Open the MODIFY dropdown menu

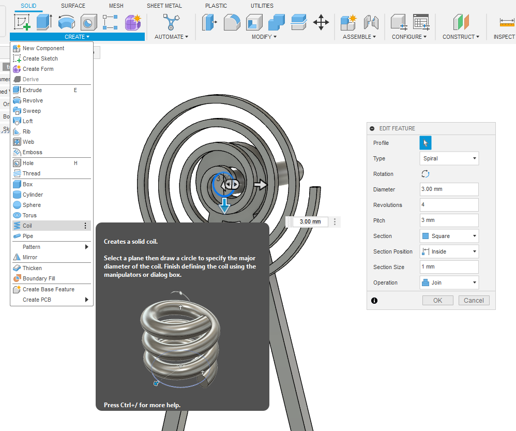pyautogui.click(x=264, y=37)
